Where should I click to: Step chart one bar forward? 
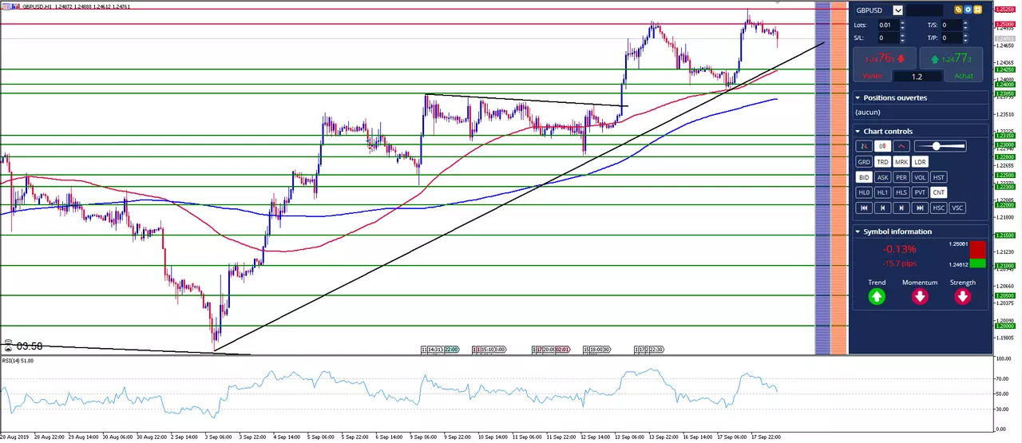[x=901, y=208]
